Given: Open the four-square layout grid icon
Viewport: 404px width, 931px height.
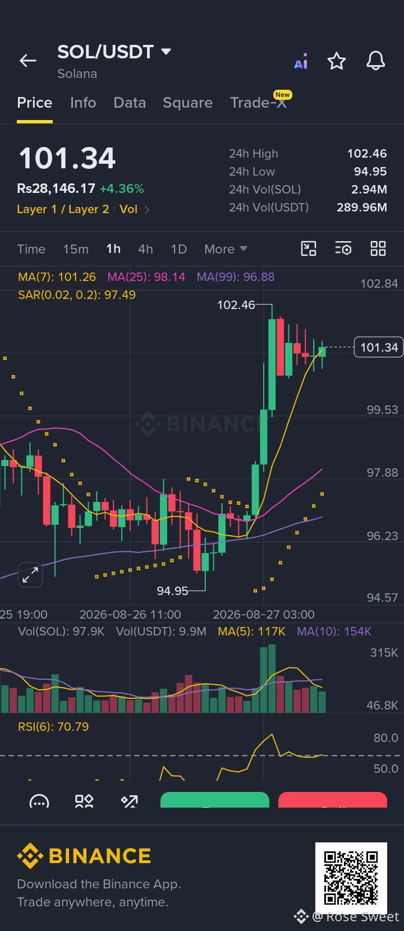Looking at the screenshot, I should 378,248.
